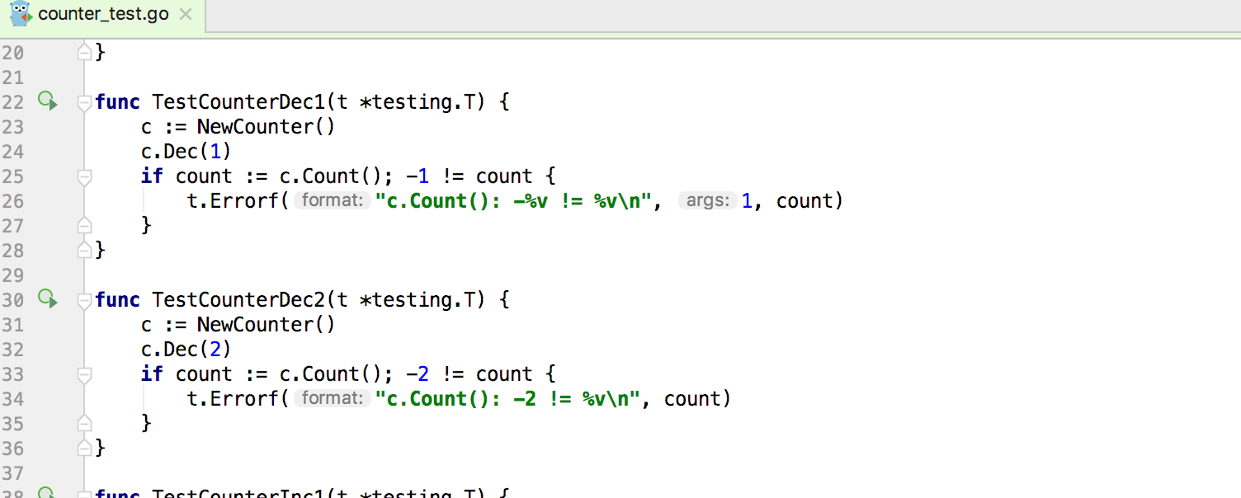Image resolution: width=1241 pixels, height=498 pixels.
Task: Click line number 32 in the gutter
Action: (12, 350)
